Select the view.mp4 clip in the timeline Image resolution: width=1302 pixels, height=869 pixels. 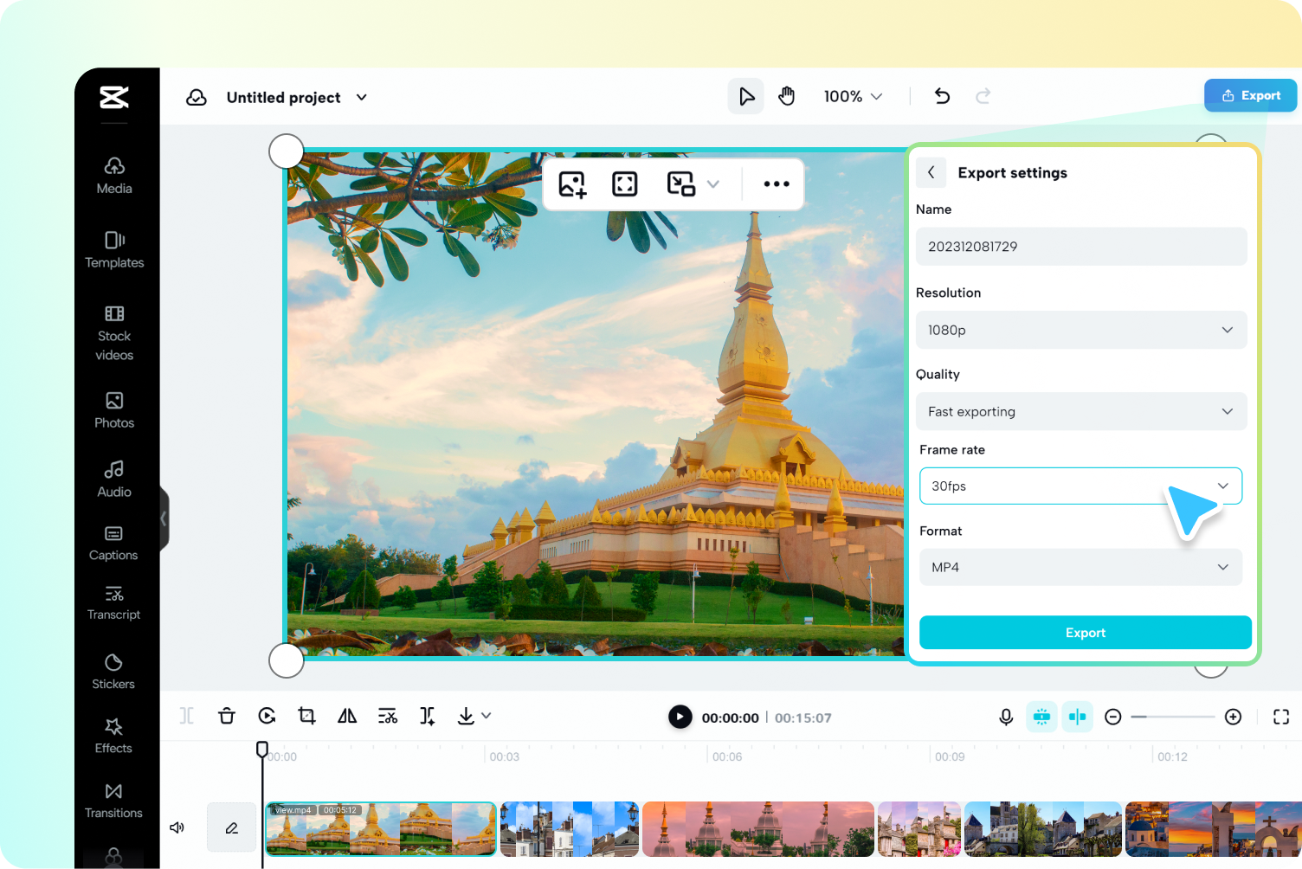pos(381,828)
